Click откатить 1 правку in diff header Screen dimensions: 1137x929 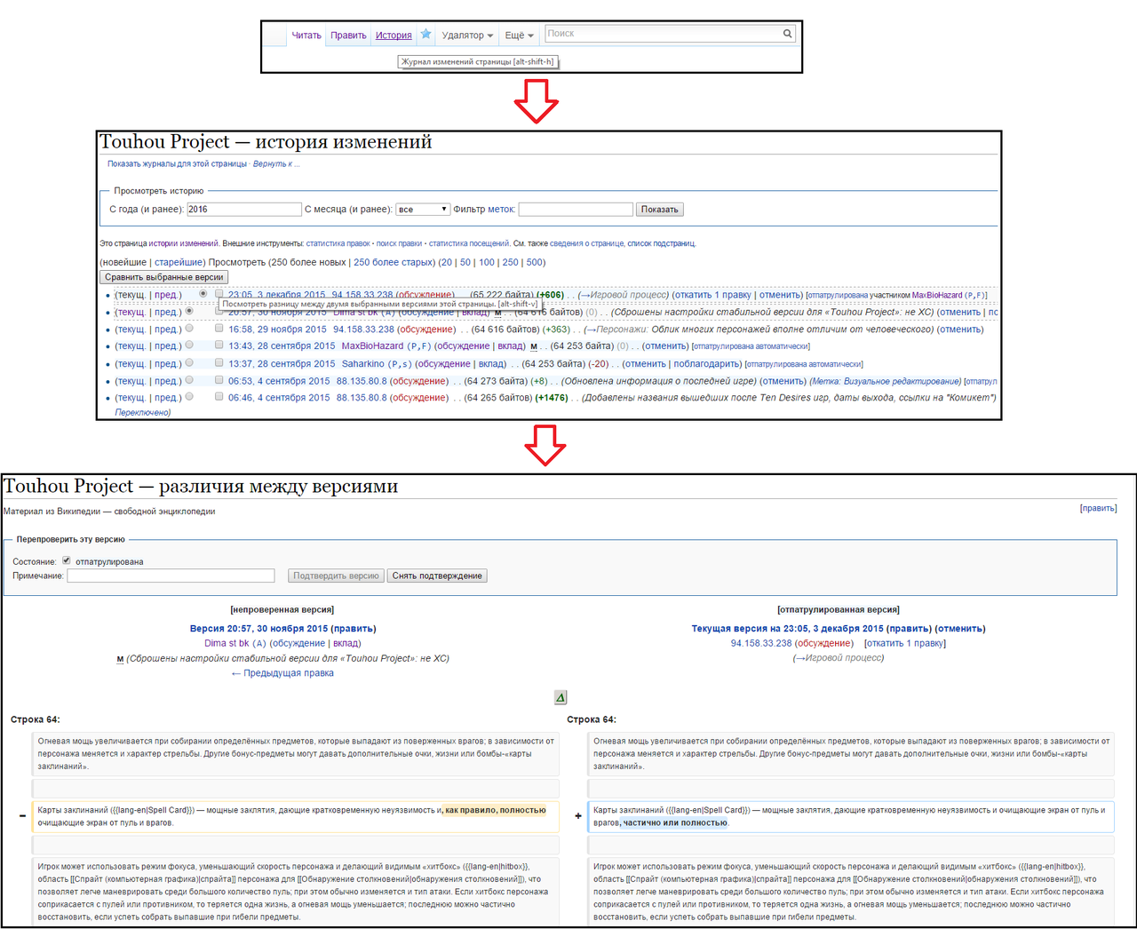(905, 643)
